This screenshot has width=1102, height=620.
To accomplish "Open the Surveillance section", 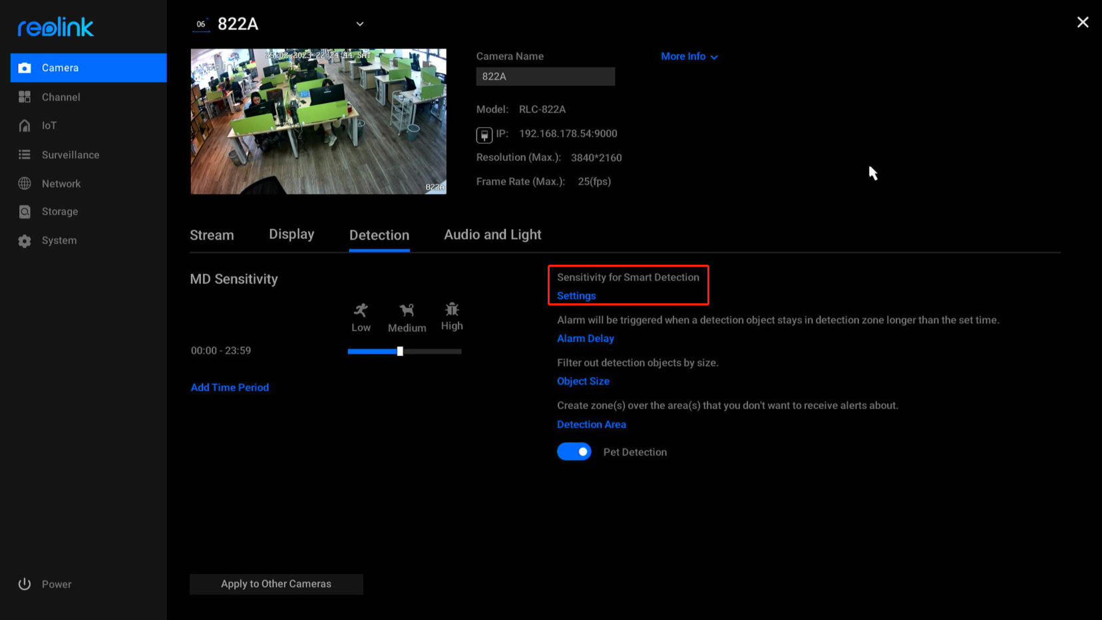I will (x=71, y=155).
